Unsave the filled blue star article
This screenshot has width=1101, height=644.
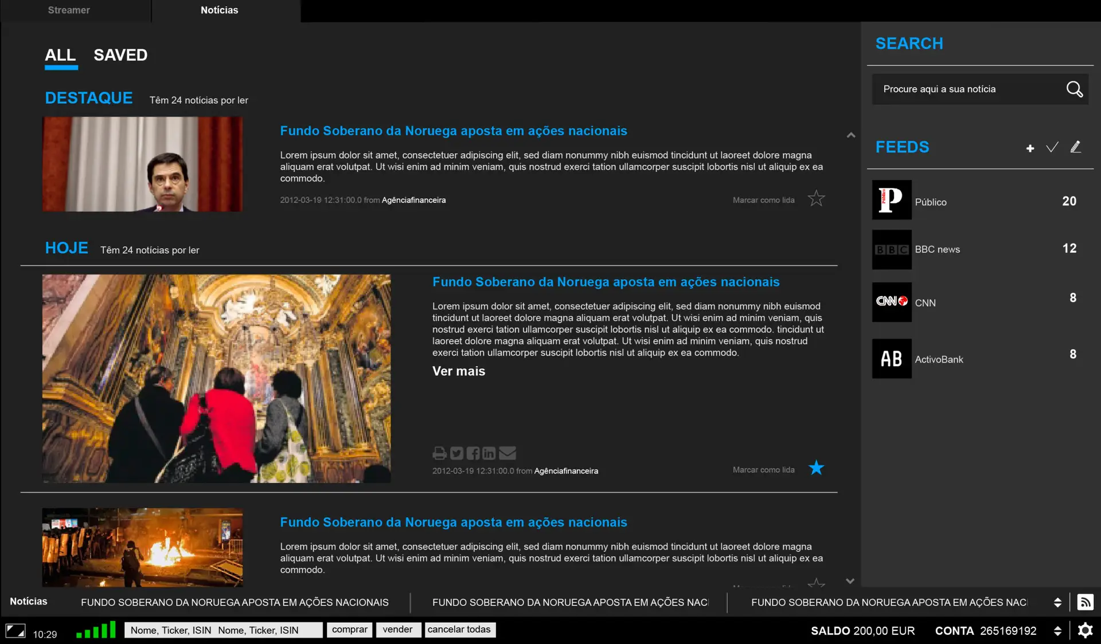[816, 468]
